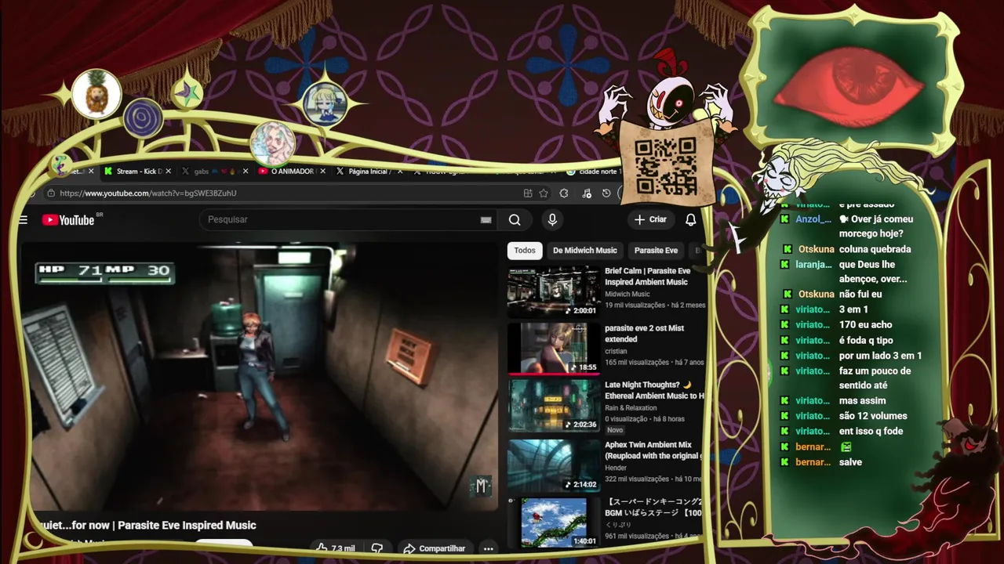The height and width of the screenshot is (564, 1004).
Task: Start voice search with microphone icon
Action: click(552, 220)
